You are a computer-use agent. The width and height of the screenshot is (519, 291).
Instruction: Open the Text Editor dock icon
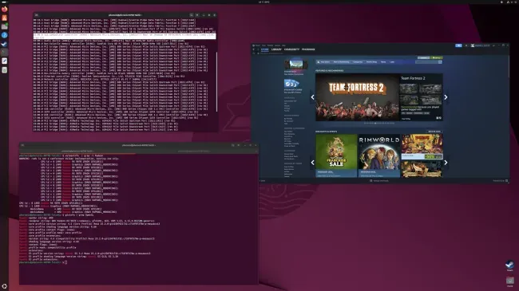4,61
